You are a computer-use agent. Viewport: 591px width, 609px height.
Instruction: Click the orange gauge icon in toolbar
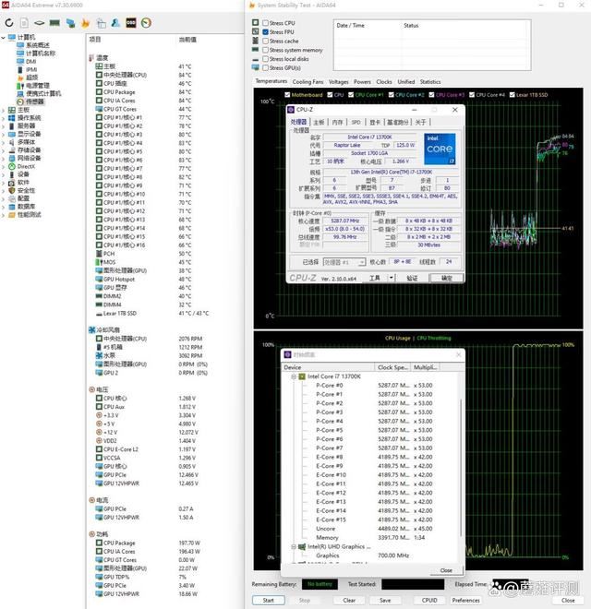(x=145, y=21)
